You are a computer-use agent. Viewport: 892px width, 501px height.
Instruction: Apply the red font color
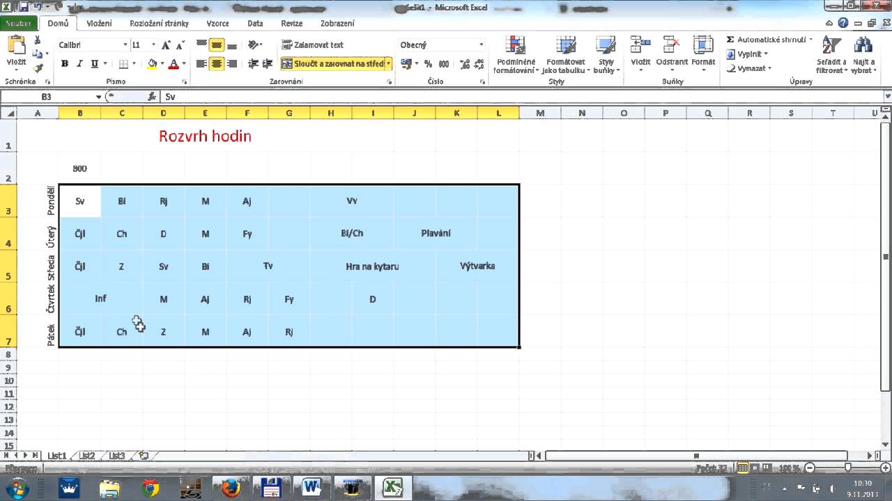[x=174, y=64]
